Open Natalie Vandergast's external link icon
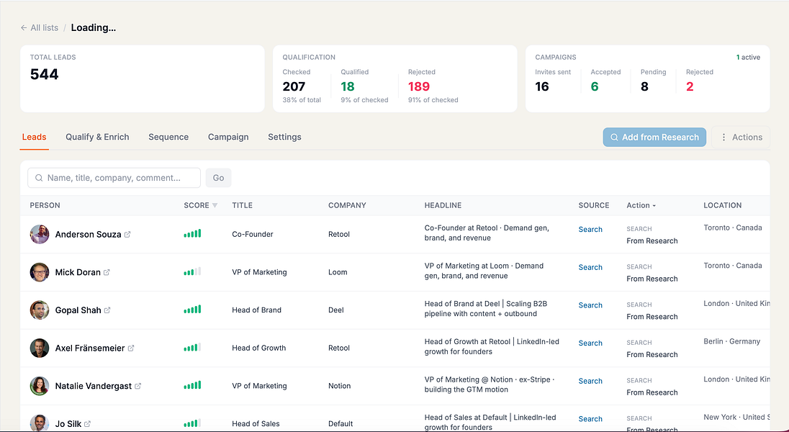The image size is (789, 432). (138, 386)
